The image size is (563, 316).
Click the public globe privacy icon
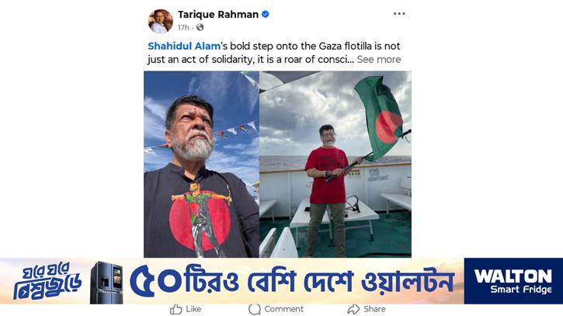200,27
